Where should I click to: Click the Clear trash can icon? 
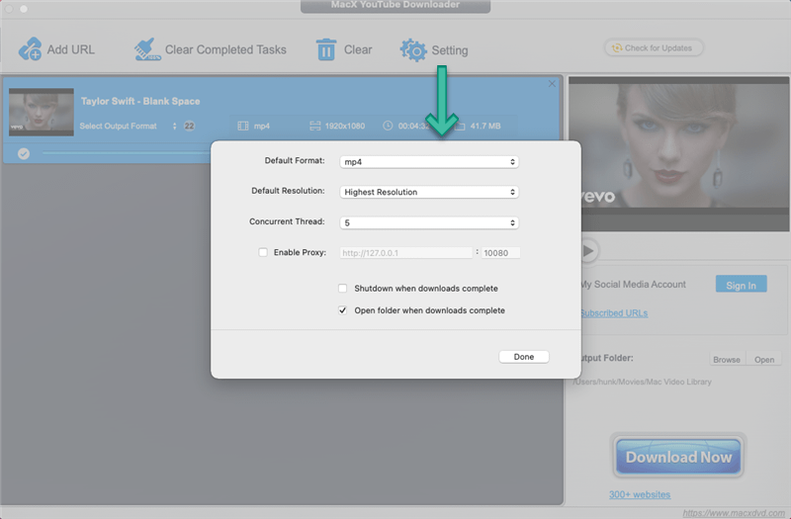coord(326,49)
